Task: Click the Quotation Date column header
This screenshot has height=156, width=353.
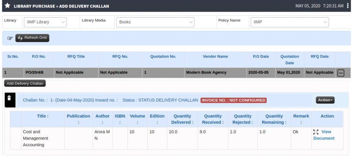Action: point(290,60)
